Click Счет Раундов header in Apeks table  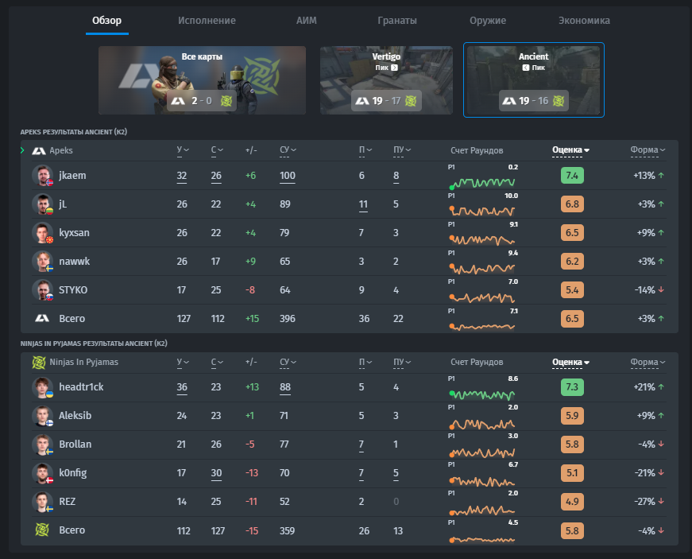tap(477, 150)
